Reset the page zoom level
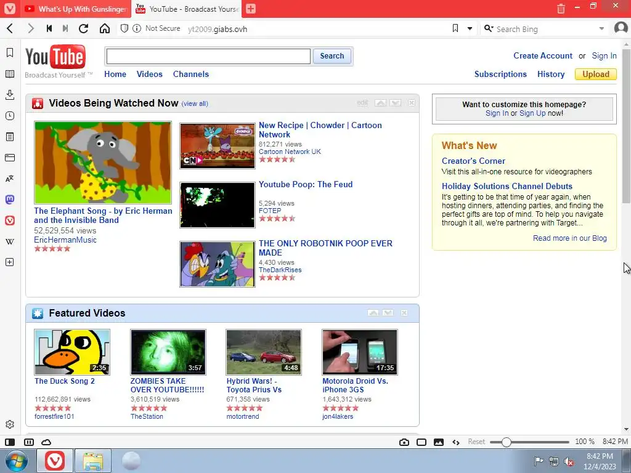 point(476,442)
